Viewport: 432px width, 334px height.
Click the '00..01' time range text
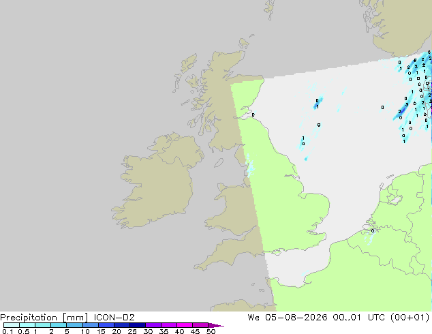pos(347,318)
